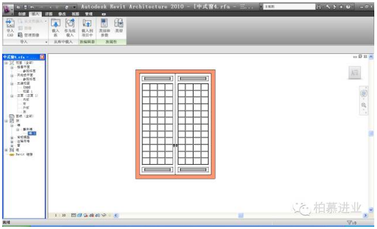The width and height of the screenshot is (377, 229).
Task: Collapse the 天花板平面 tree node
Action: click(12, 75)
